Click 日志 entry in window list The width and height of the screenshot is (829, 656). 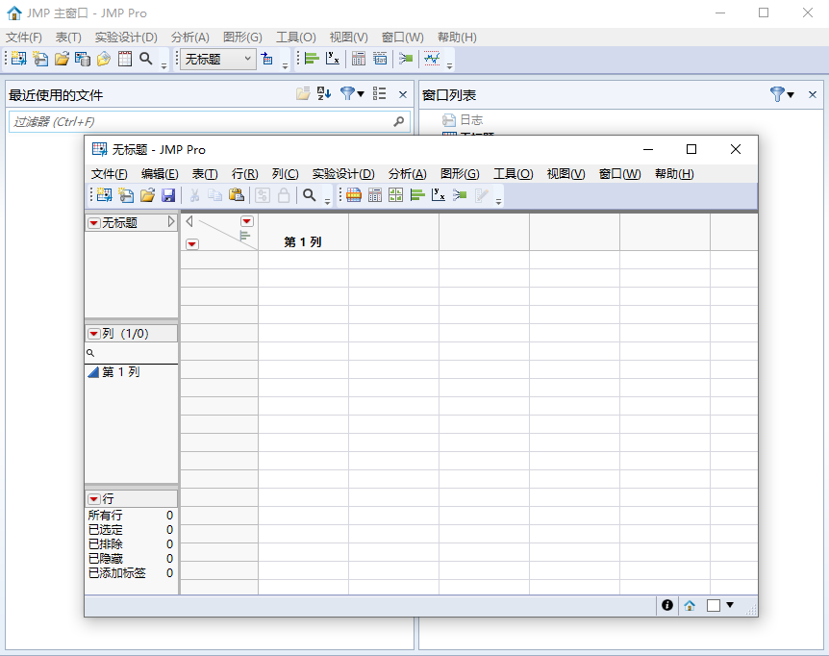click(x=471, y=120)
